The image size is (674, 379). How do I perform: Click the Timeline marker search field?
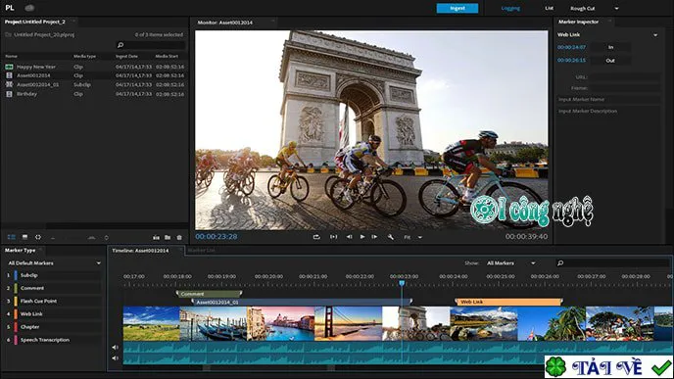coord(612,263)
